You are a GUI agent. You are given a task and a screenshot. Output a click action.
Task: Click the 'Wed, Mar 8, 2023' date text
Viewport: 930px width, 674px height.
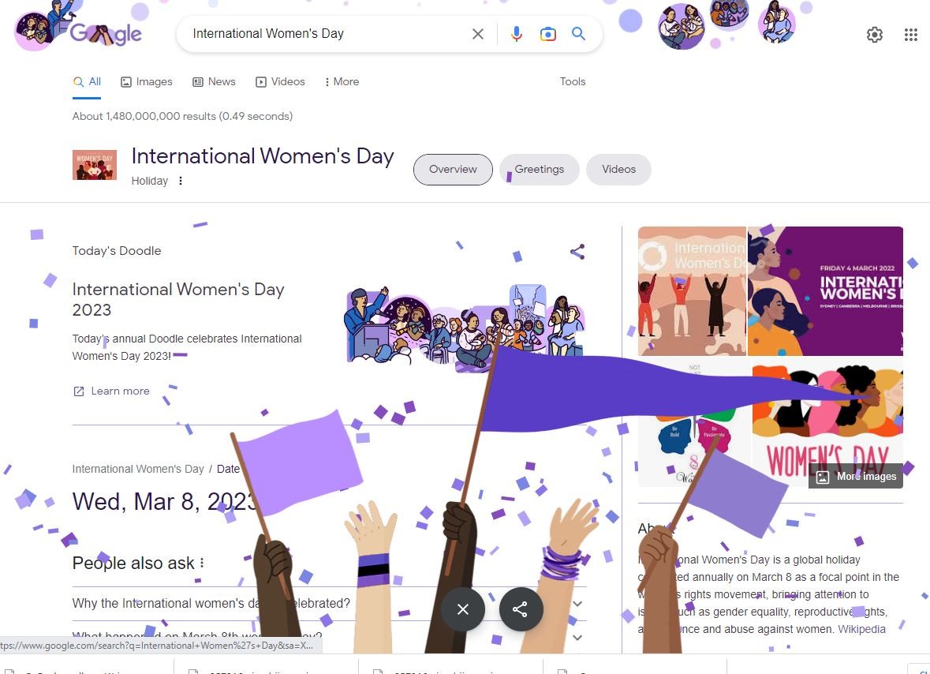click(x=165, y=502)
